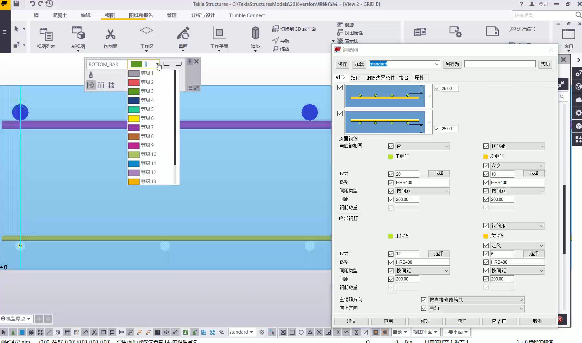Toggle top main bar 级别 HRB400 checkbox

coord(391,182)
